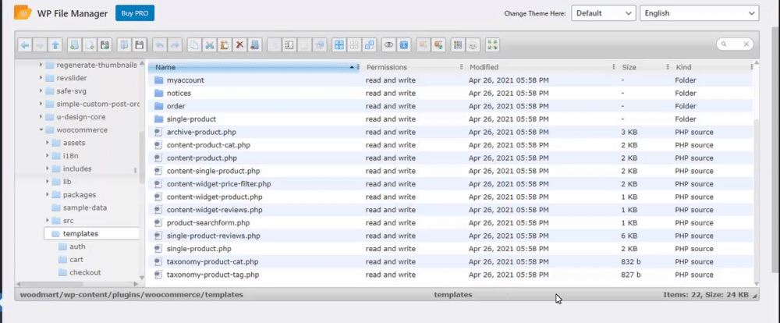Select taxonomy-product-tag.php
The width and height of the screenshot is (780, 323).
click(450, 274)
